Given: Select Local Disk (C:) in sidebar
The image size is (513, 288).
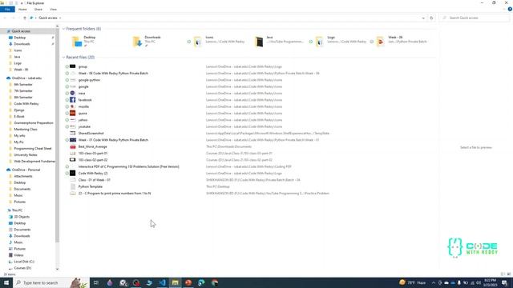Looking at the screenshot, I should (24, 262).
